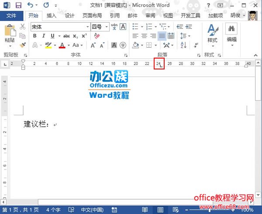
Task: Cut selection with the scissors icon
Action: coord(22,27)
